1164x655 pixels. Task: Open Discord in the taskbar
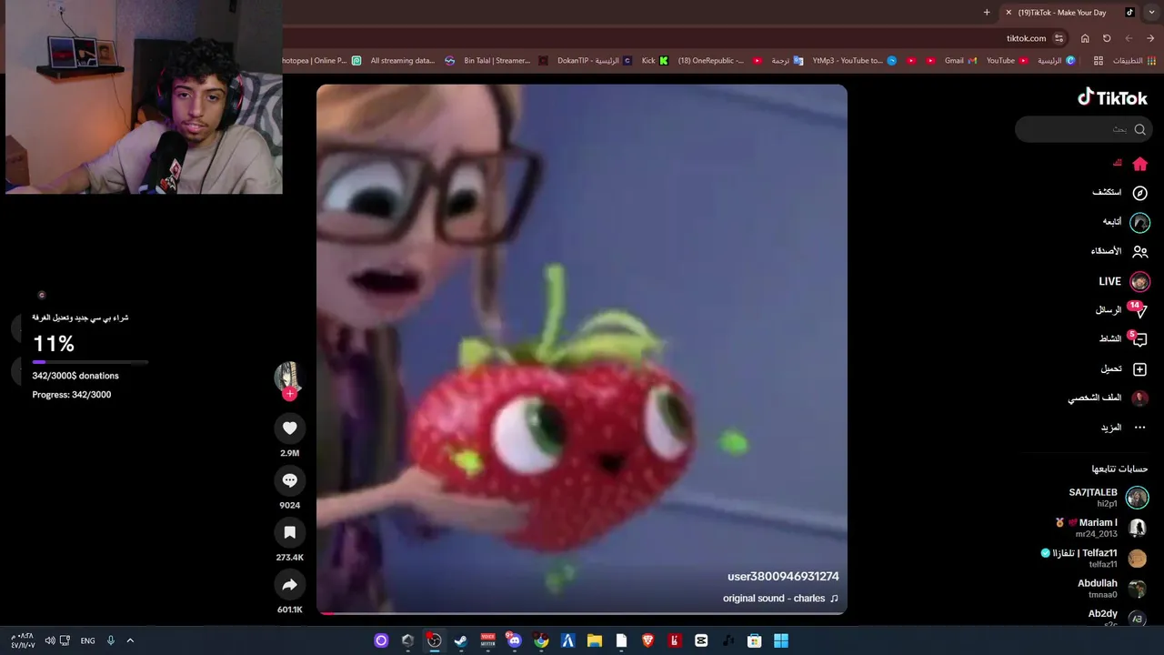coord(514,640)
